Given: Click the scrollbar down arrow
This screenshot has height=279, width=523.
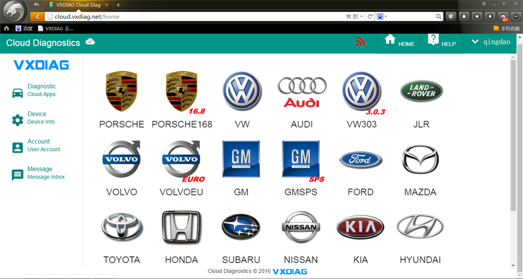Looking at the screenshot, I should click(513, 266).
